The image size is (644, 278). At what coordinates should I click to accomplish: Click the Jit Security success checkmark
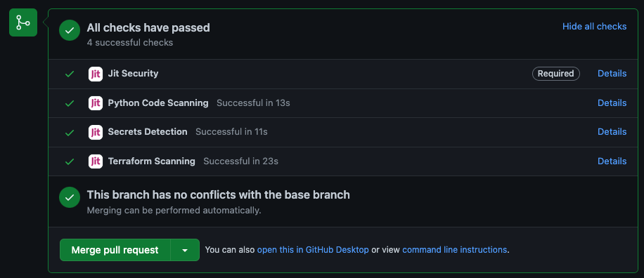(x=70, y=74)
